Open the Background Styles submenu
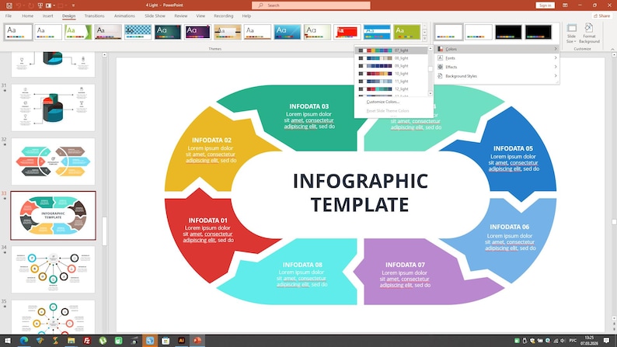 click(x=497, y=76)
